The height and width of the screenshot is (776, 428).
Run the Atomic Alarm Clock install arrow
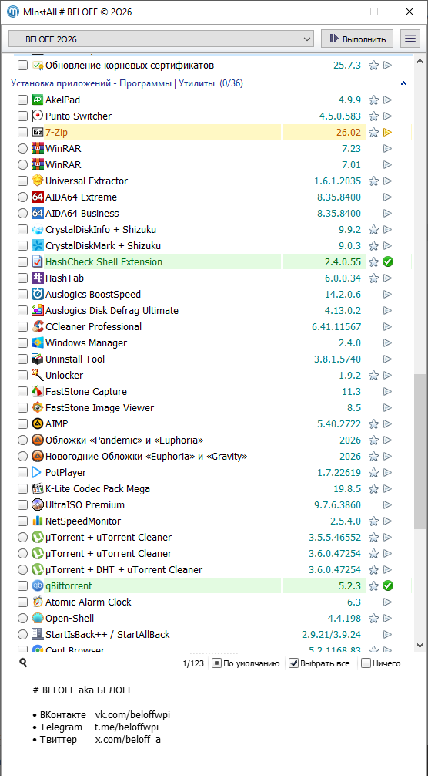[387, 602]
